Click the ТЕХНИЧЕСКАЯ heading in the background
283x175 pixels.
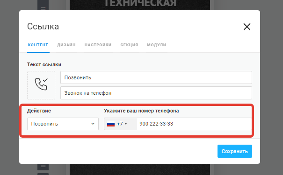coord(140,4)
